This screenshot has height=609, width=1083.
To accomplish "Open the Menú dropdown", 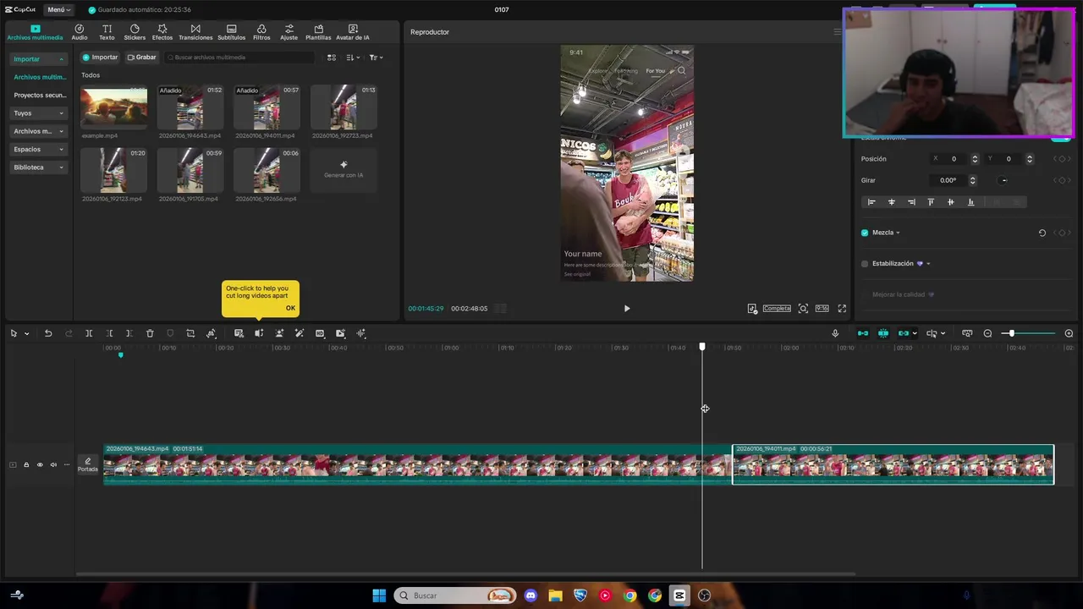I will [58, 9].
